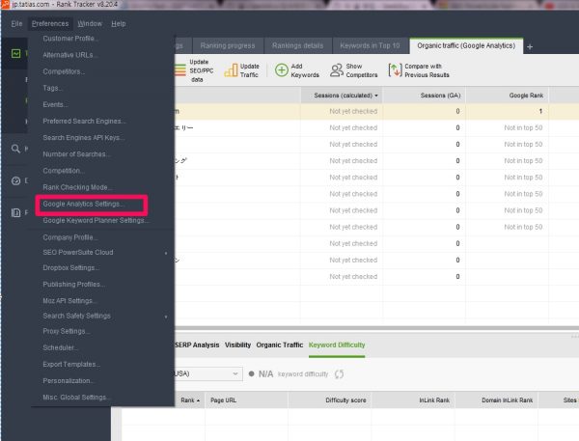Sort by Page URL column
Screen dimensions: 579x441
[246, 400]
